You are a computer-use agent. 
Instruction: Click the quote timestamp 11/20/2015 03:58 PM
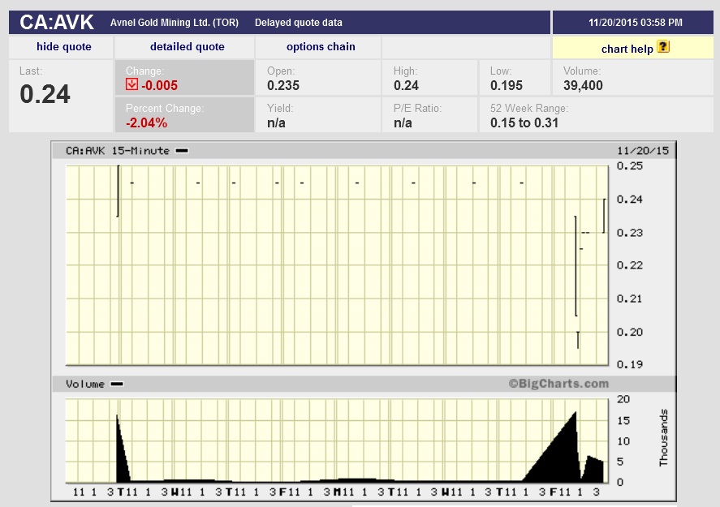point(635,23)
